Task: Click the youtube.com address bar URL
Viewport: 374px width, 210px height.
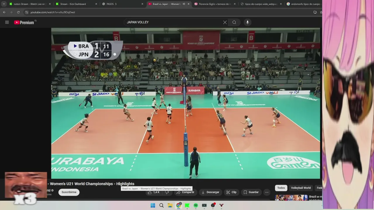Action: [x=53, y=12]
